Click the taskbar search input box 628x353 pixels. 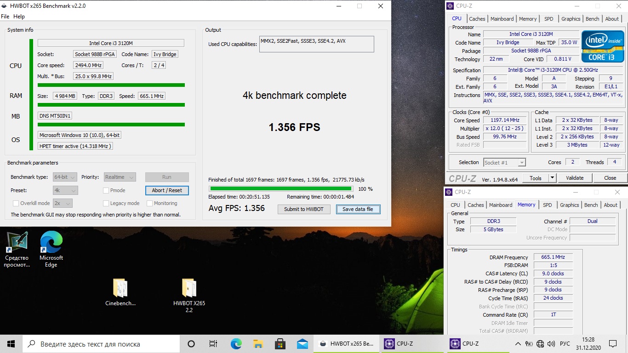click(101, 344)
